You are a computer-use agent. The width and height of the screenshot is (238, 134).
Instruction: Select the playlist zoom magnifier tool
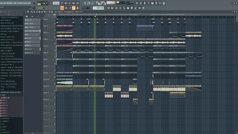49,12
